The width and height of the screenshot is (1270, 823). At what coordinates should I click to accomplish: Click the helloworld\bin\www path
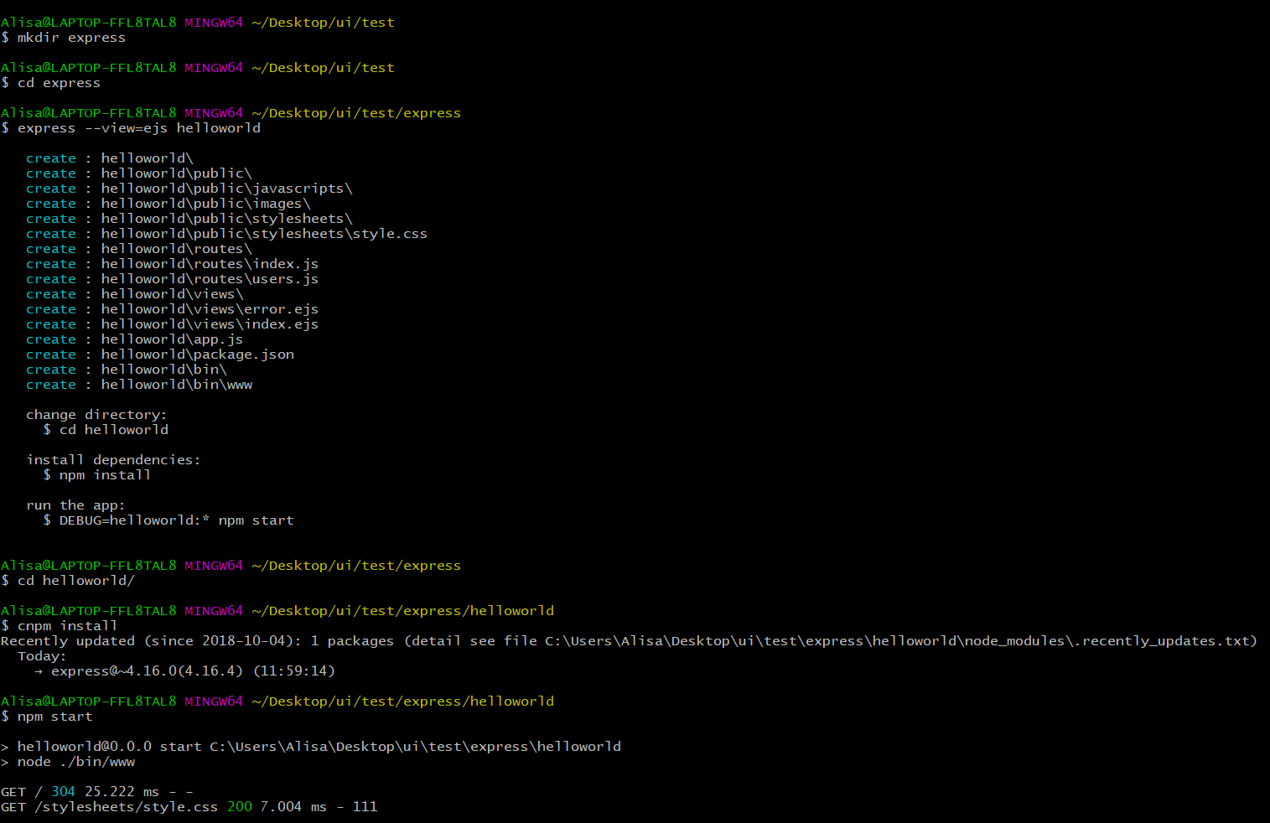point(177,385)
